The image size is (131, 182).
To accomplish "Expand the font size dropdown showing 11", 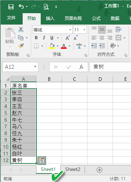I will pos(84,30).
